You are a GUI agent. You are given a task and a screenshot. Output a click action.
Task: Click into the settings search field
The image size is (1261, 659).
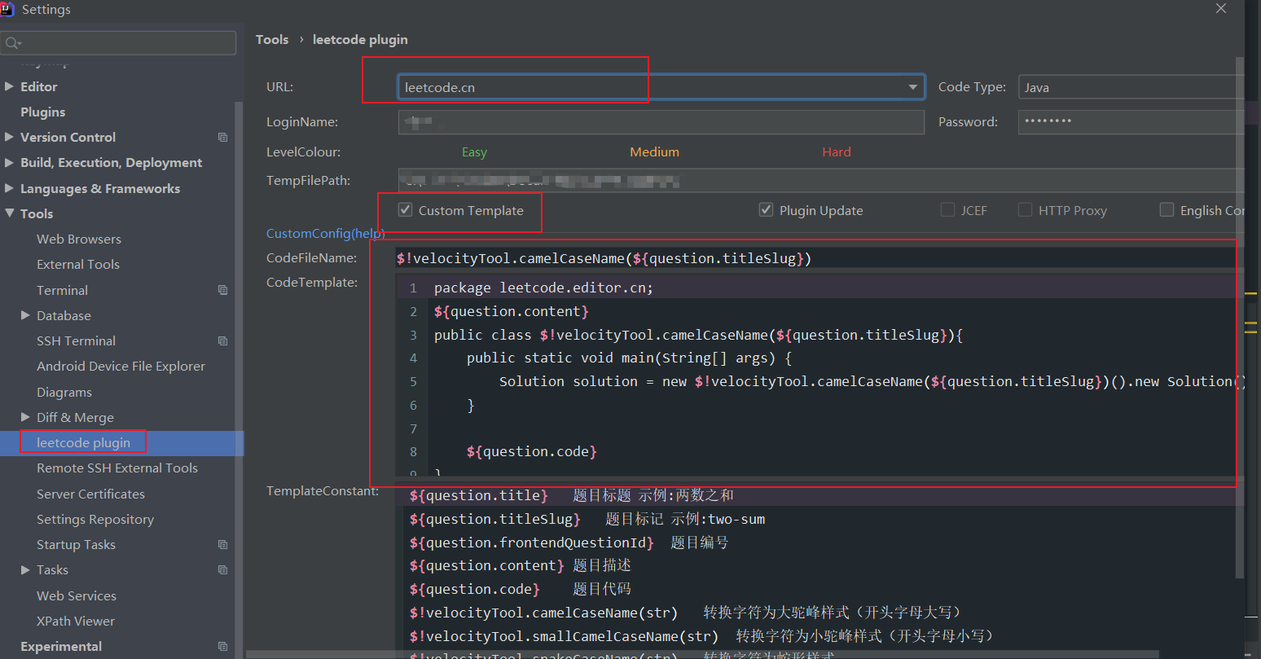(x=119, y=43)
